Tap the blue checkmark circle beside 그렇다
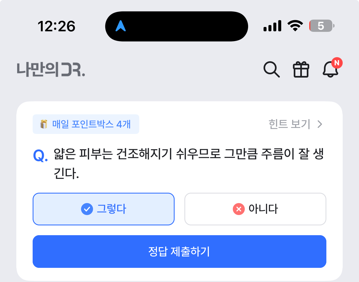Viewport: 359px width, 282px height. point(87,209)
